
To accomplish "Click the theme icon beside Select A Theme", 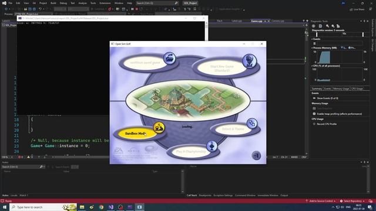I will [x=252, y=124].
